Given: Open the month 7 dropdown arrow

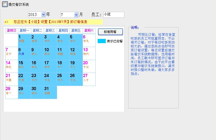Looking at the screenshot, I should [76, 15].
